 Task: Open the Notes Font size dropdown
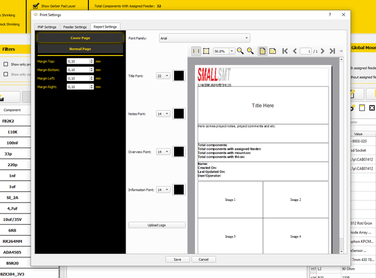163,114
